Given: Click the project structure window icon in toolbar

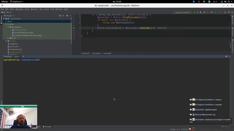Looking at the screenshot, I should click(x=229, y=12).
